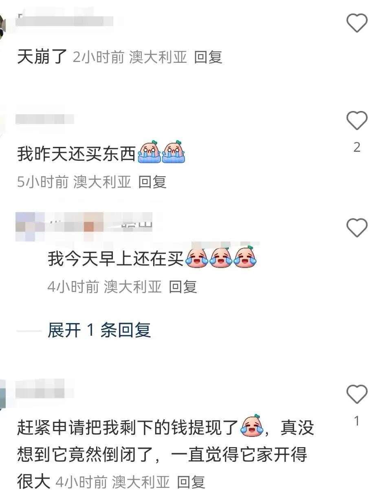
Task: Expand "展开 1 条回复" replies
Action: pos(99,330)
